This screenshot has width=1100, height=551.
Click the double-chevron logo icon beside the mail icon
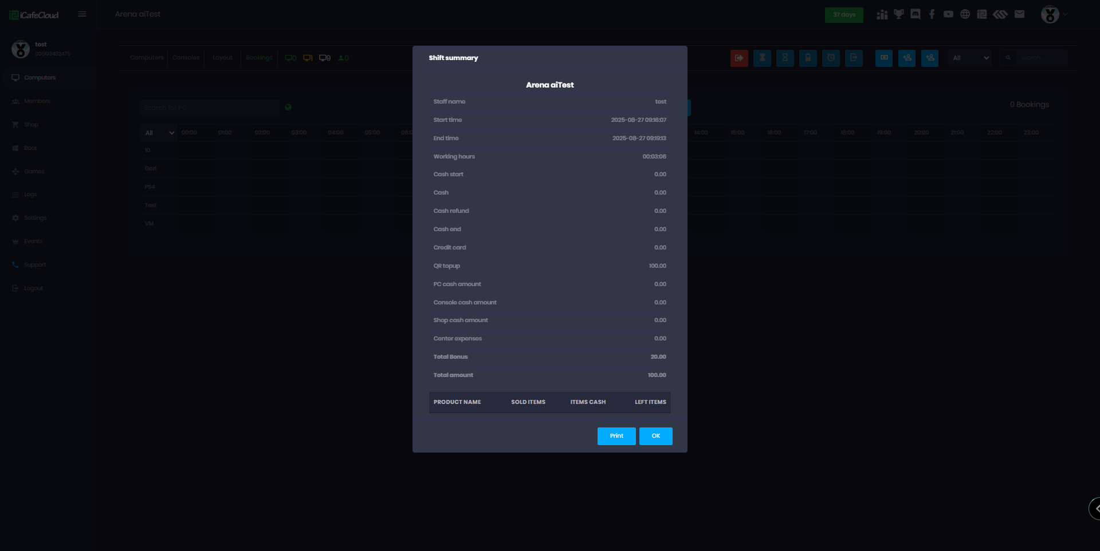(x=1000, y=14)
